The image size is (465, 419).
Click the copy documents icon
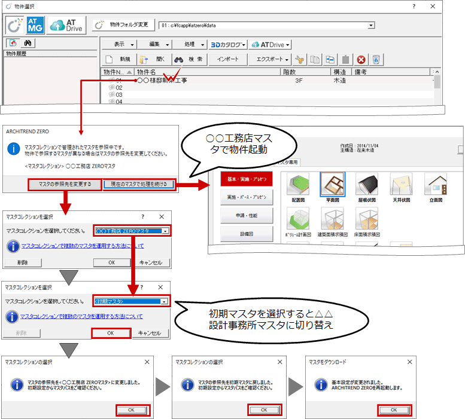[315, 60]
